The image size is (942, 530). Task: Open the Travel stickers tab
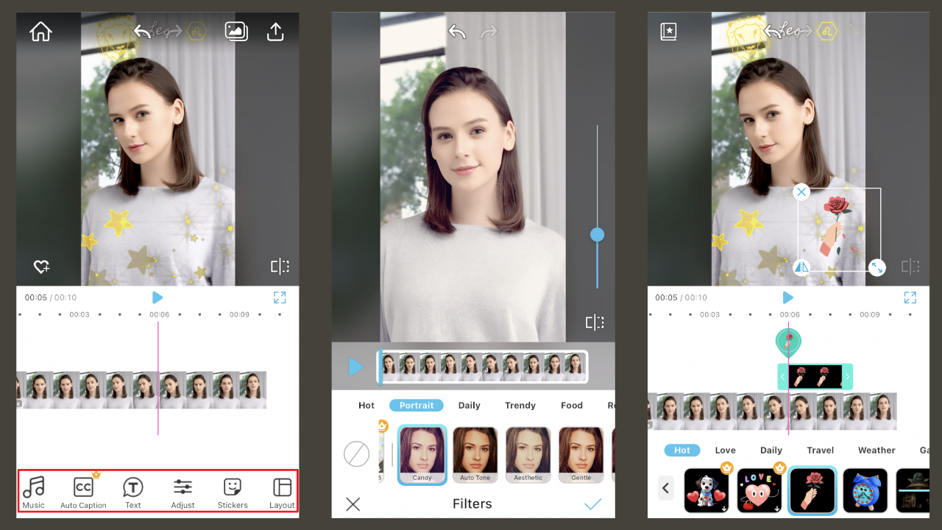tap(820, 450)
